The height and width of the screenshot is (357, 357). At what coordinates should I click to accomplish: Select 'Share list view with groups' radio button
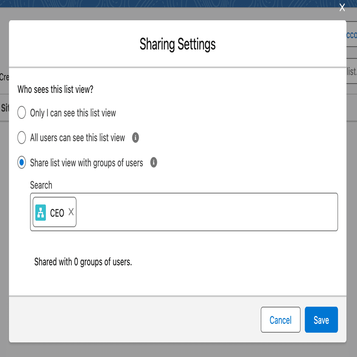click(x=22, y=162)
